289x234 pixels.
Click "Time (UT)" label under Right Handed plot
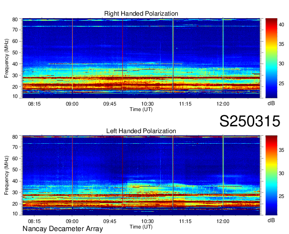coord(141,109)
